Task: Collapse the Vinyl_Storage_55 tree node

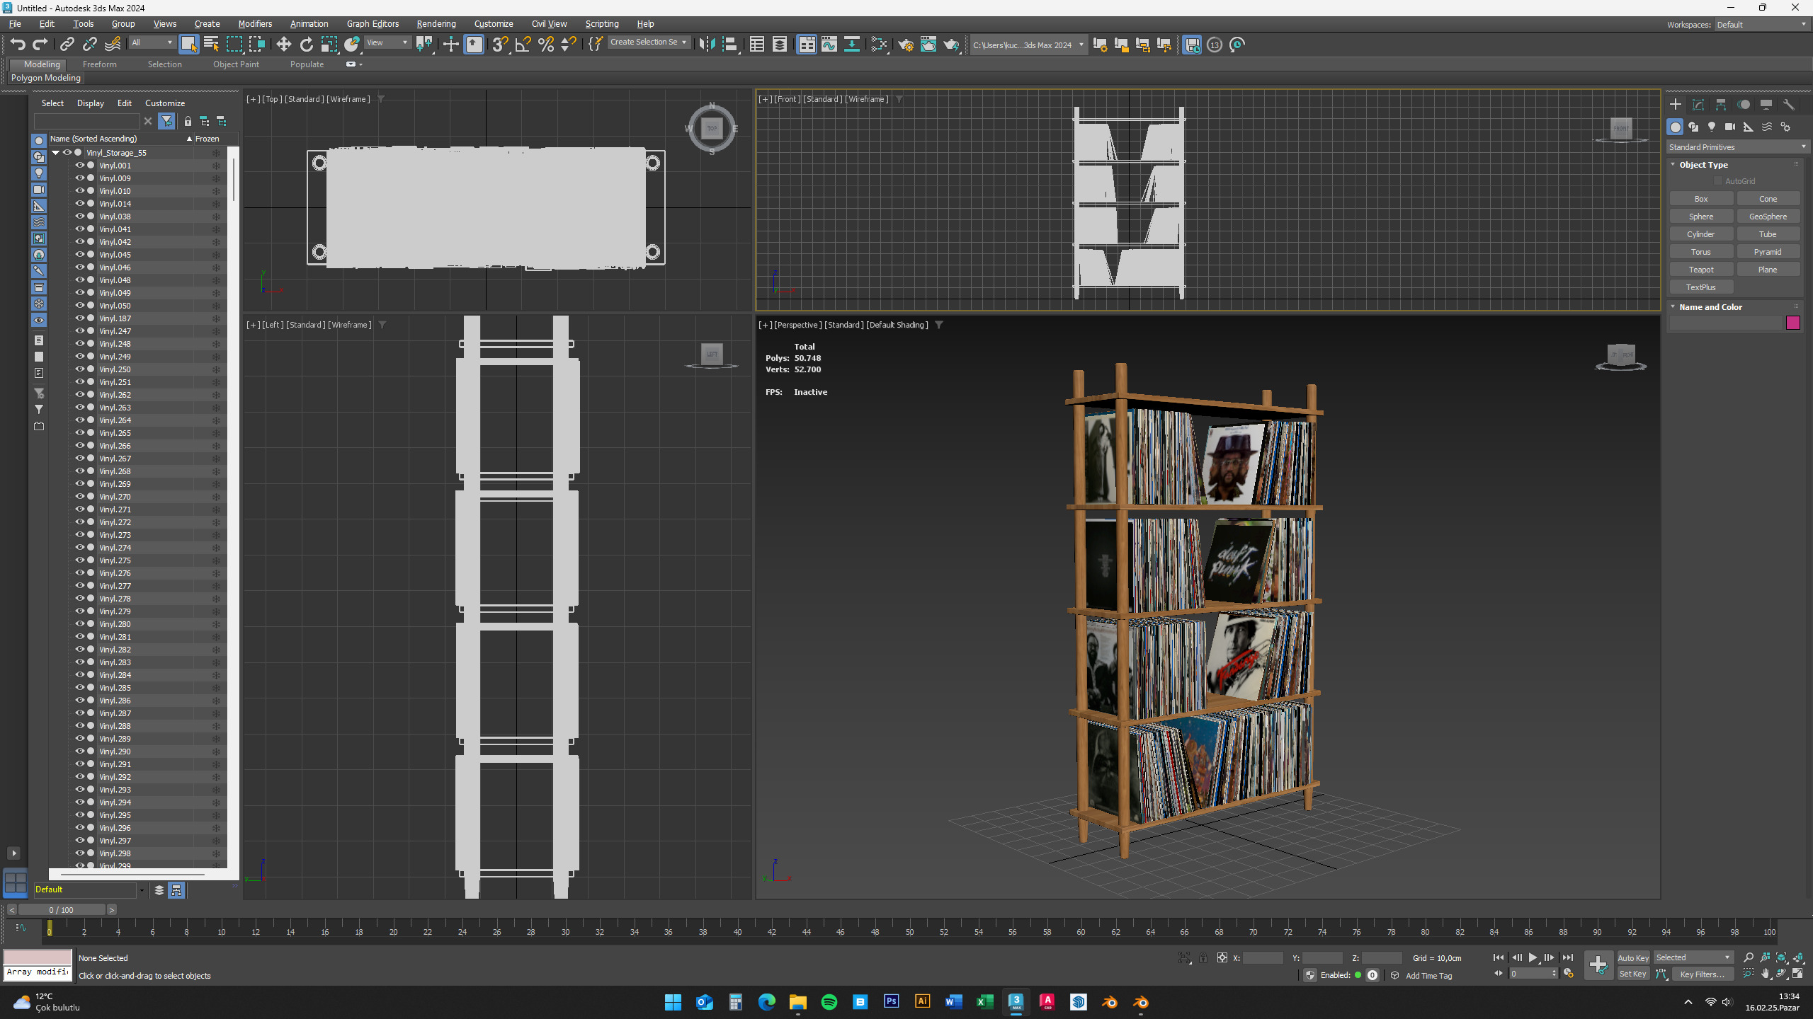Action: pos(55,152)
